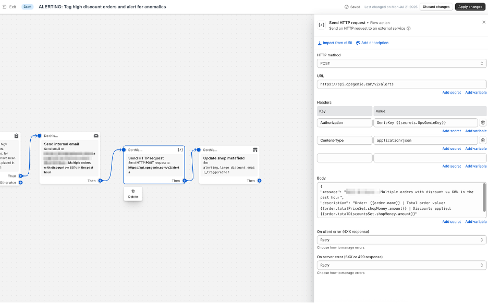This screenshot has width=488, height=303.
Task: Click Add secret below the URL field
Action: 452,92
